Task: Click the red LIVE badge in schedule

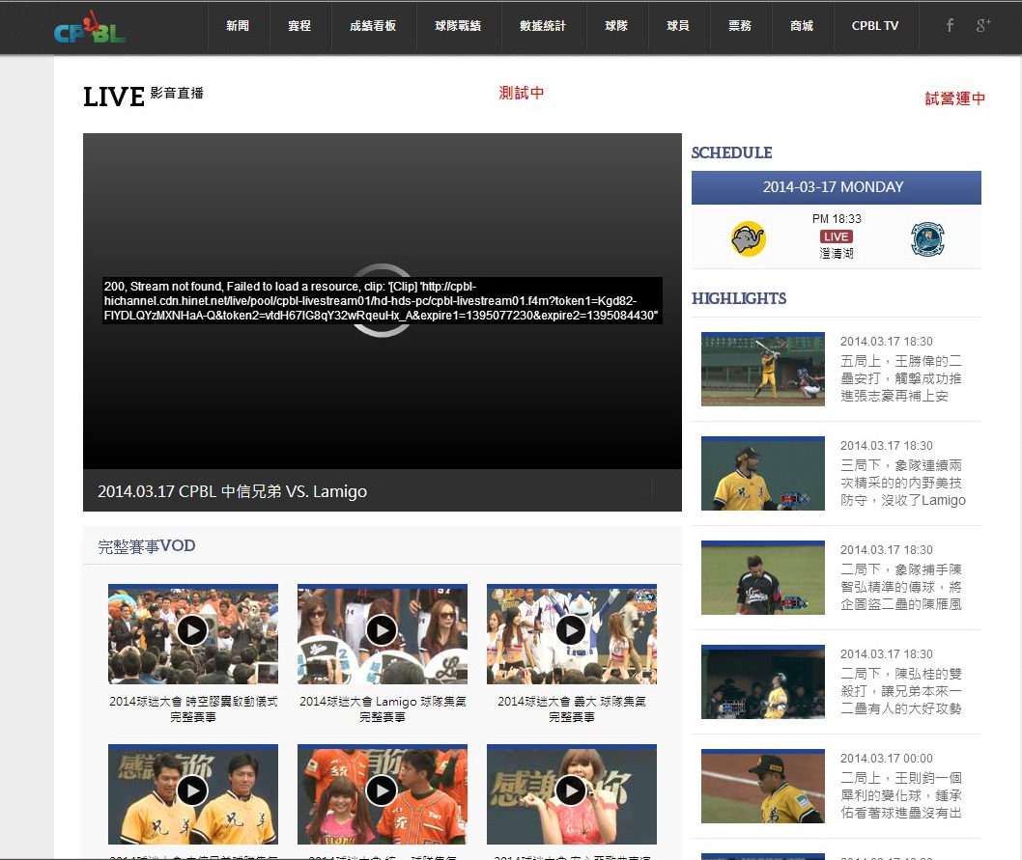Action: point(837,236)
